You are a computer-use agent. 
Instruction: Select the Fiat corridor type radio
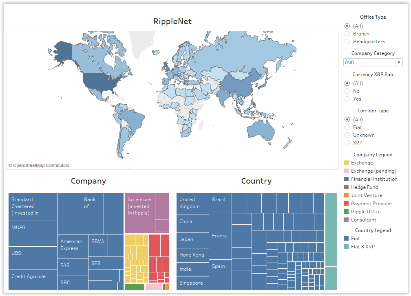(347, 127)
